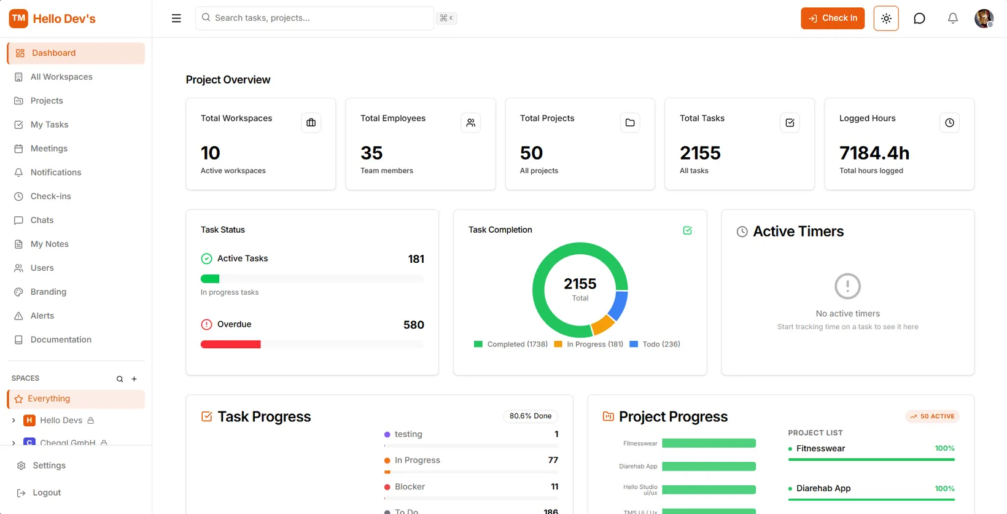The image size is (1007, 514).
Task: Open Settings in the sidebar
Action: [x=76, y=465]
